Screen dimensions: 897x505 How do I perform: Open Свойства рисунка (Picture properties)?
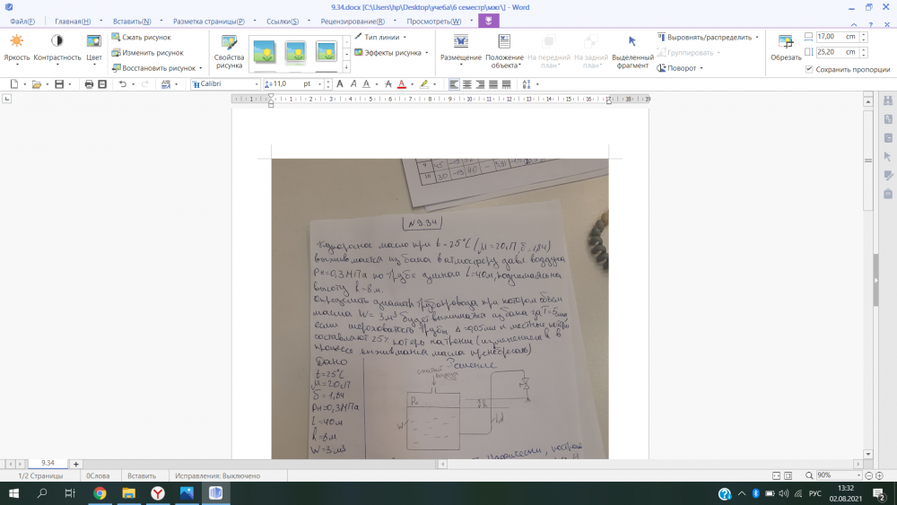[x=229, y=51]
